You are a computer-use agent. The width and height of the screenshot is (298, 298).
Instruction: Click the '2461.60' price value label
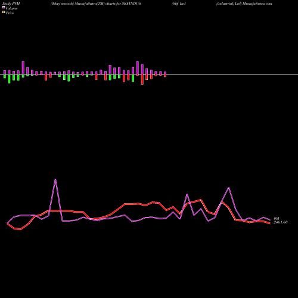280,222
